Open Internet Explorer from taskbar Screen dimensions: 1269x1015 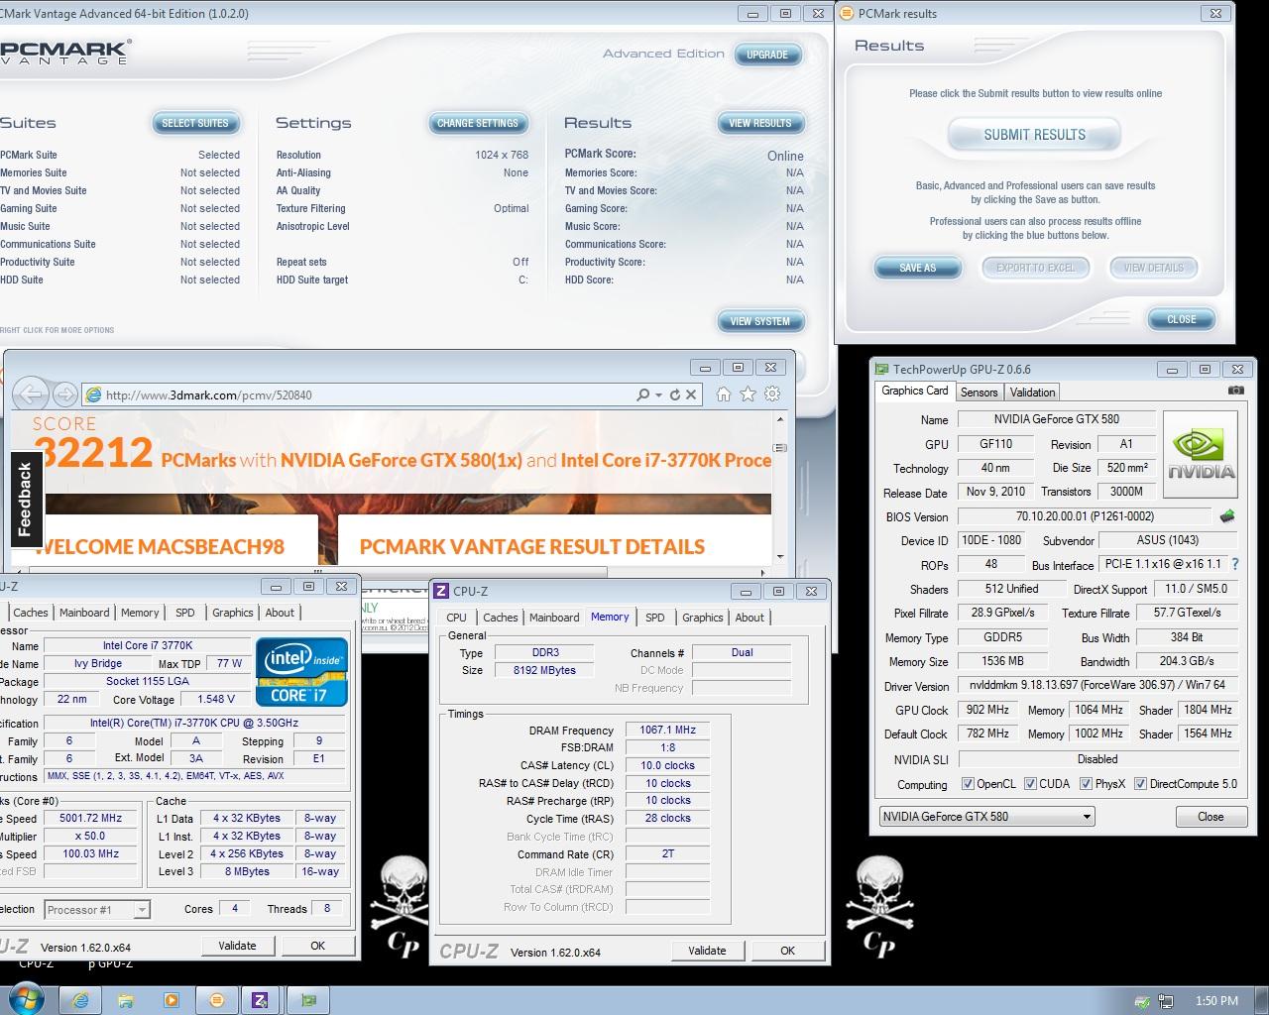tap(80, 1000)
